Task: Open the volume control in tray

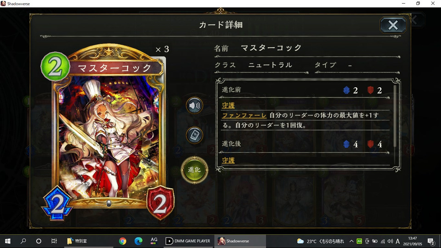Action: point(390,241)
